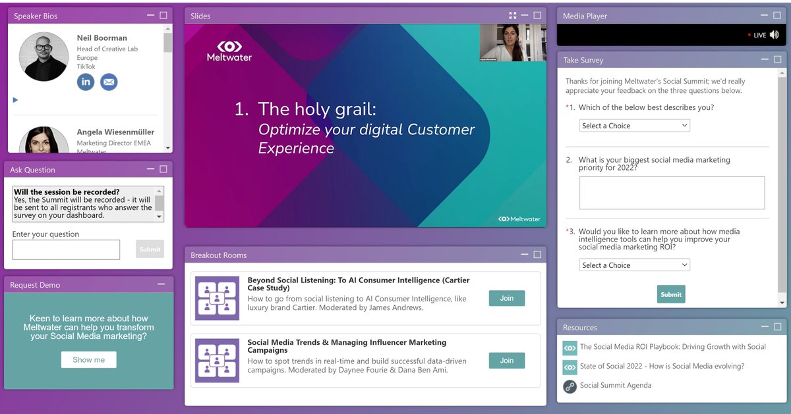Viewport: 791px width, 414px height.
Task: Click the Angela Wiesenmüller name text
Action: point(114,132)
